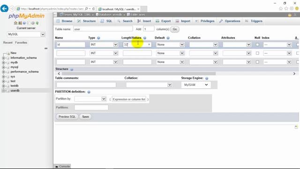This screenshot has height=169, width=300.
Task: Click the New database icon in tree
Action: [8, 53]
